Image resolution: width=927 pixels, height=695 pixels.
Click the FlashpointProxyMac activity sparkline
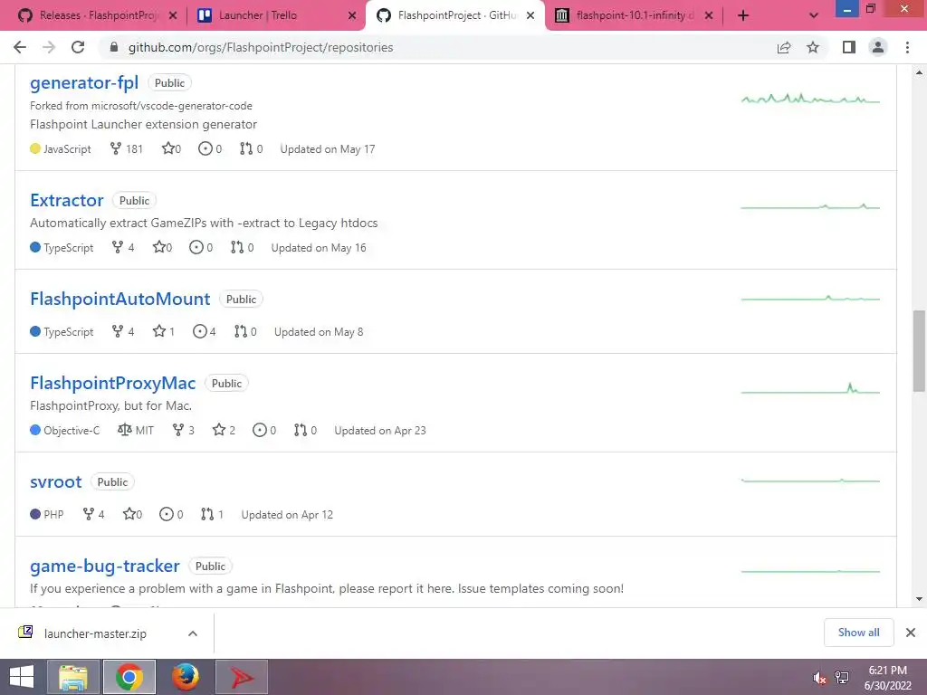810,389
